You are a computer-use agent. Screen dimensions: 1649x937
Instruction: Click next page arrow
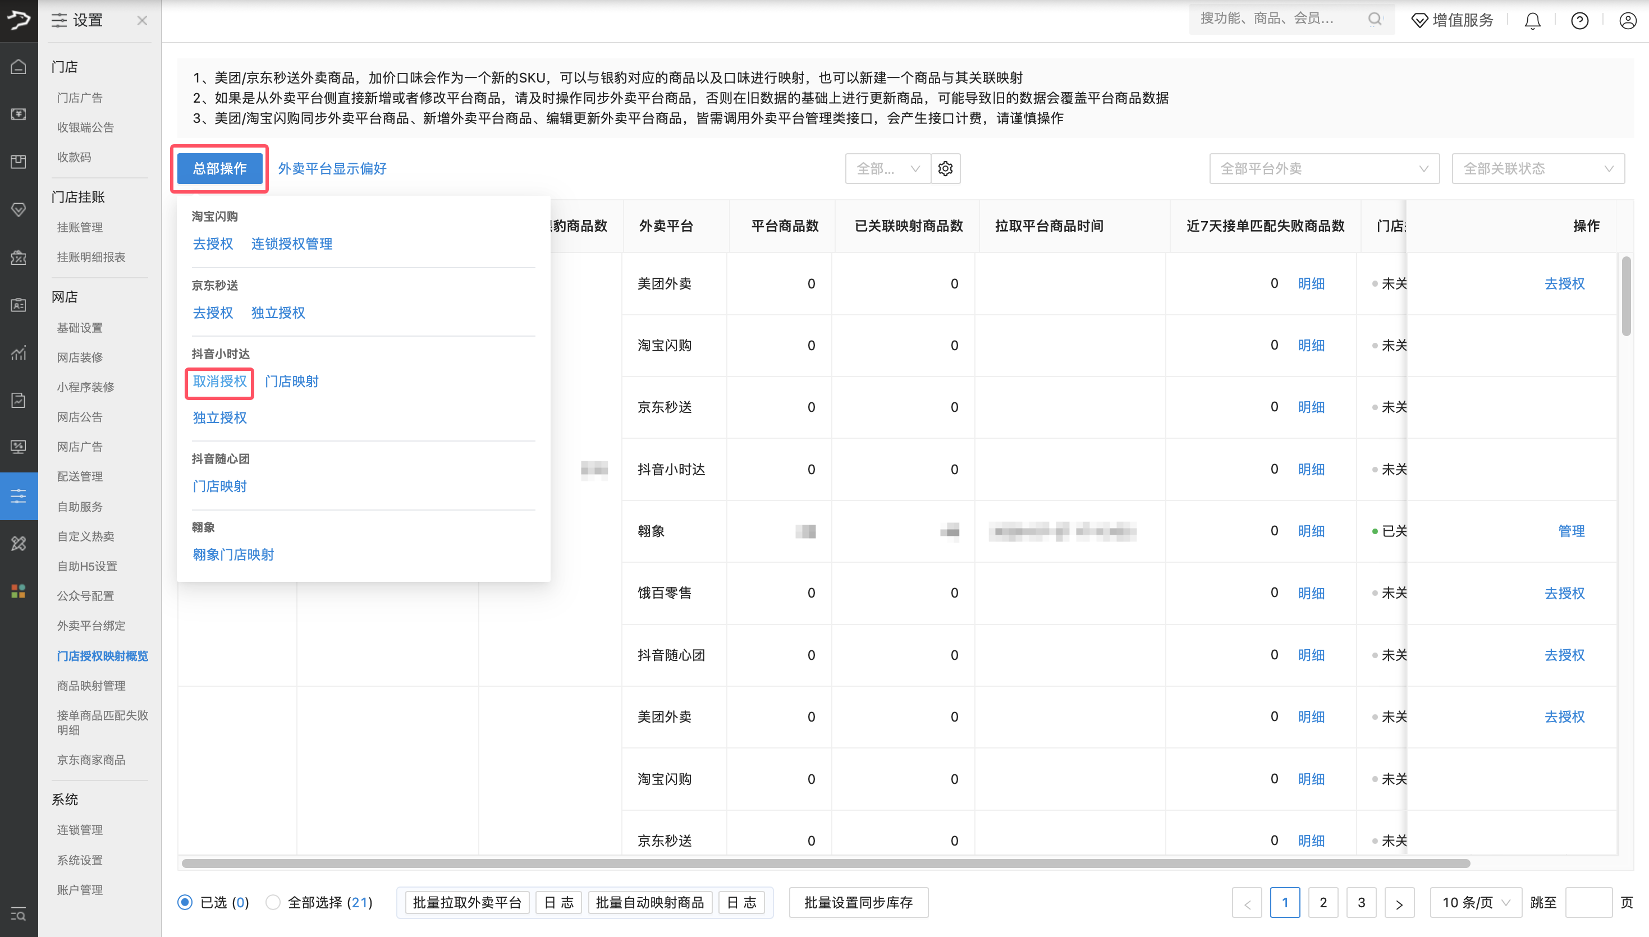[1399, 902]
